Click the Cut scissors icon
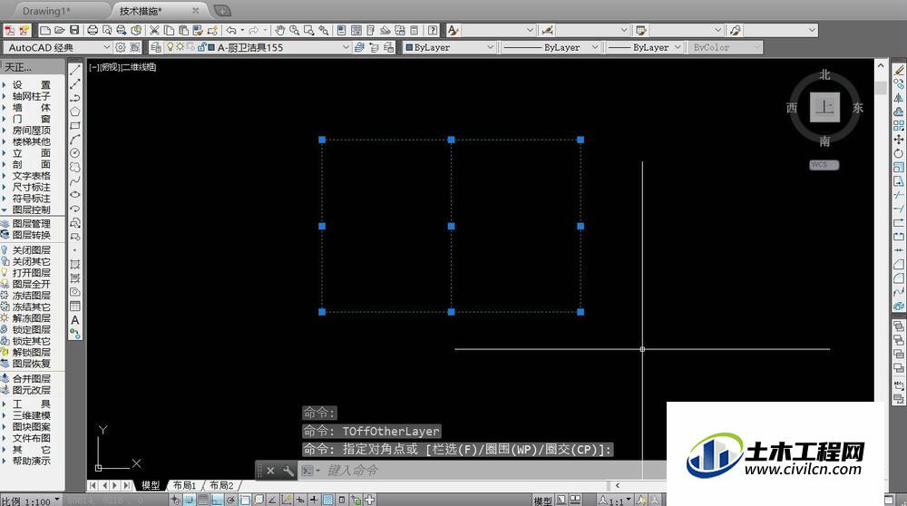 (154, 30)
